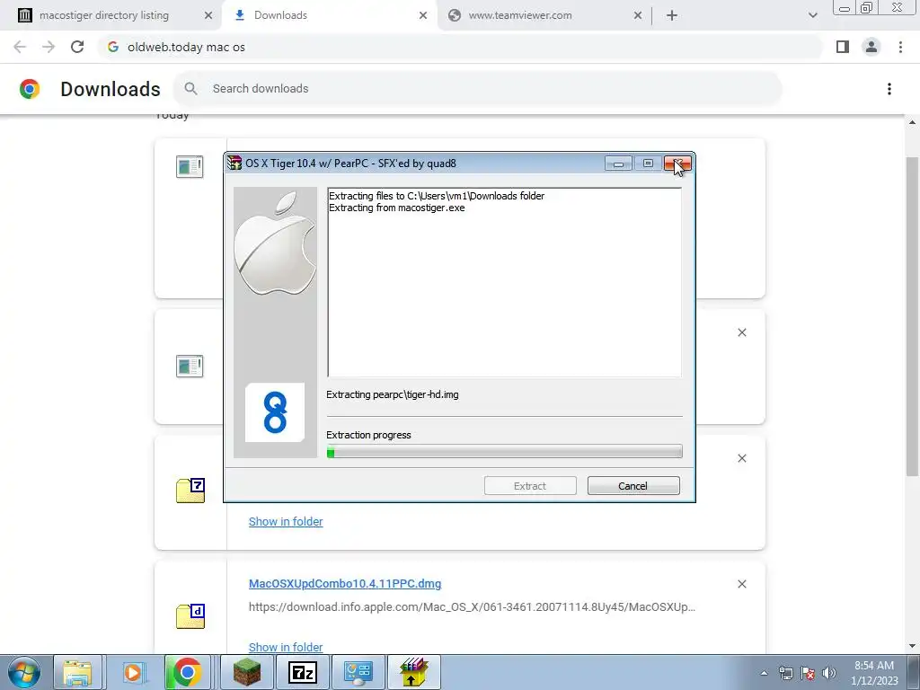Image resolution: width=920 pixels, height=690 pixels.
Task: Open MacOSXUpdCombo10.4.11PPC.dmg download link
Action: [345, 584]
